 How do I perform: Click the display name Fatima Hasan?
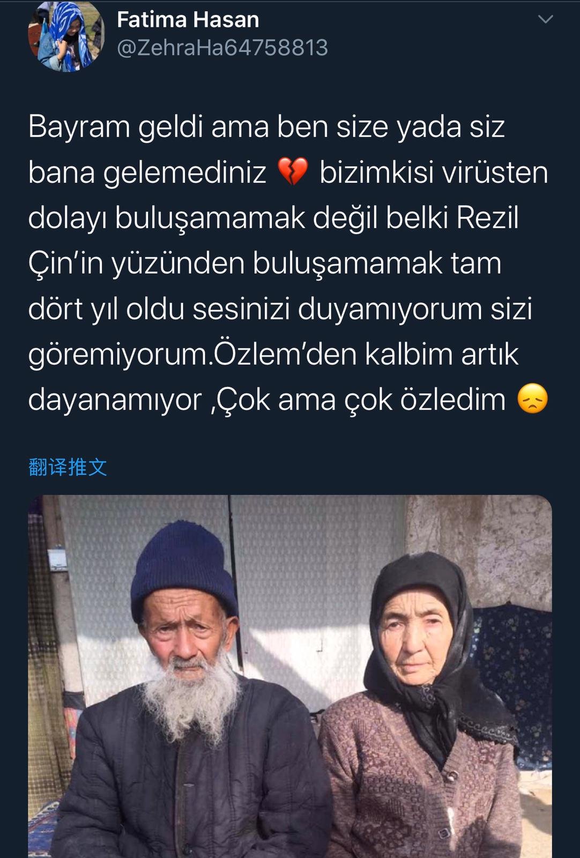(x=188, y=20)
